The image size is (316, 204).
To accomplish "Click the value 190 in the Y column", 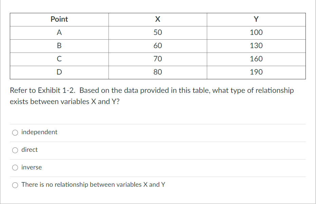I will coord(256,72).
